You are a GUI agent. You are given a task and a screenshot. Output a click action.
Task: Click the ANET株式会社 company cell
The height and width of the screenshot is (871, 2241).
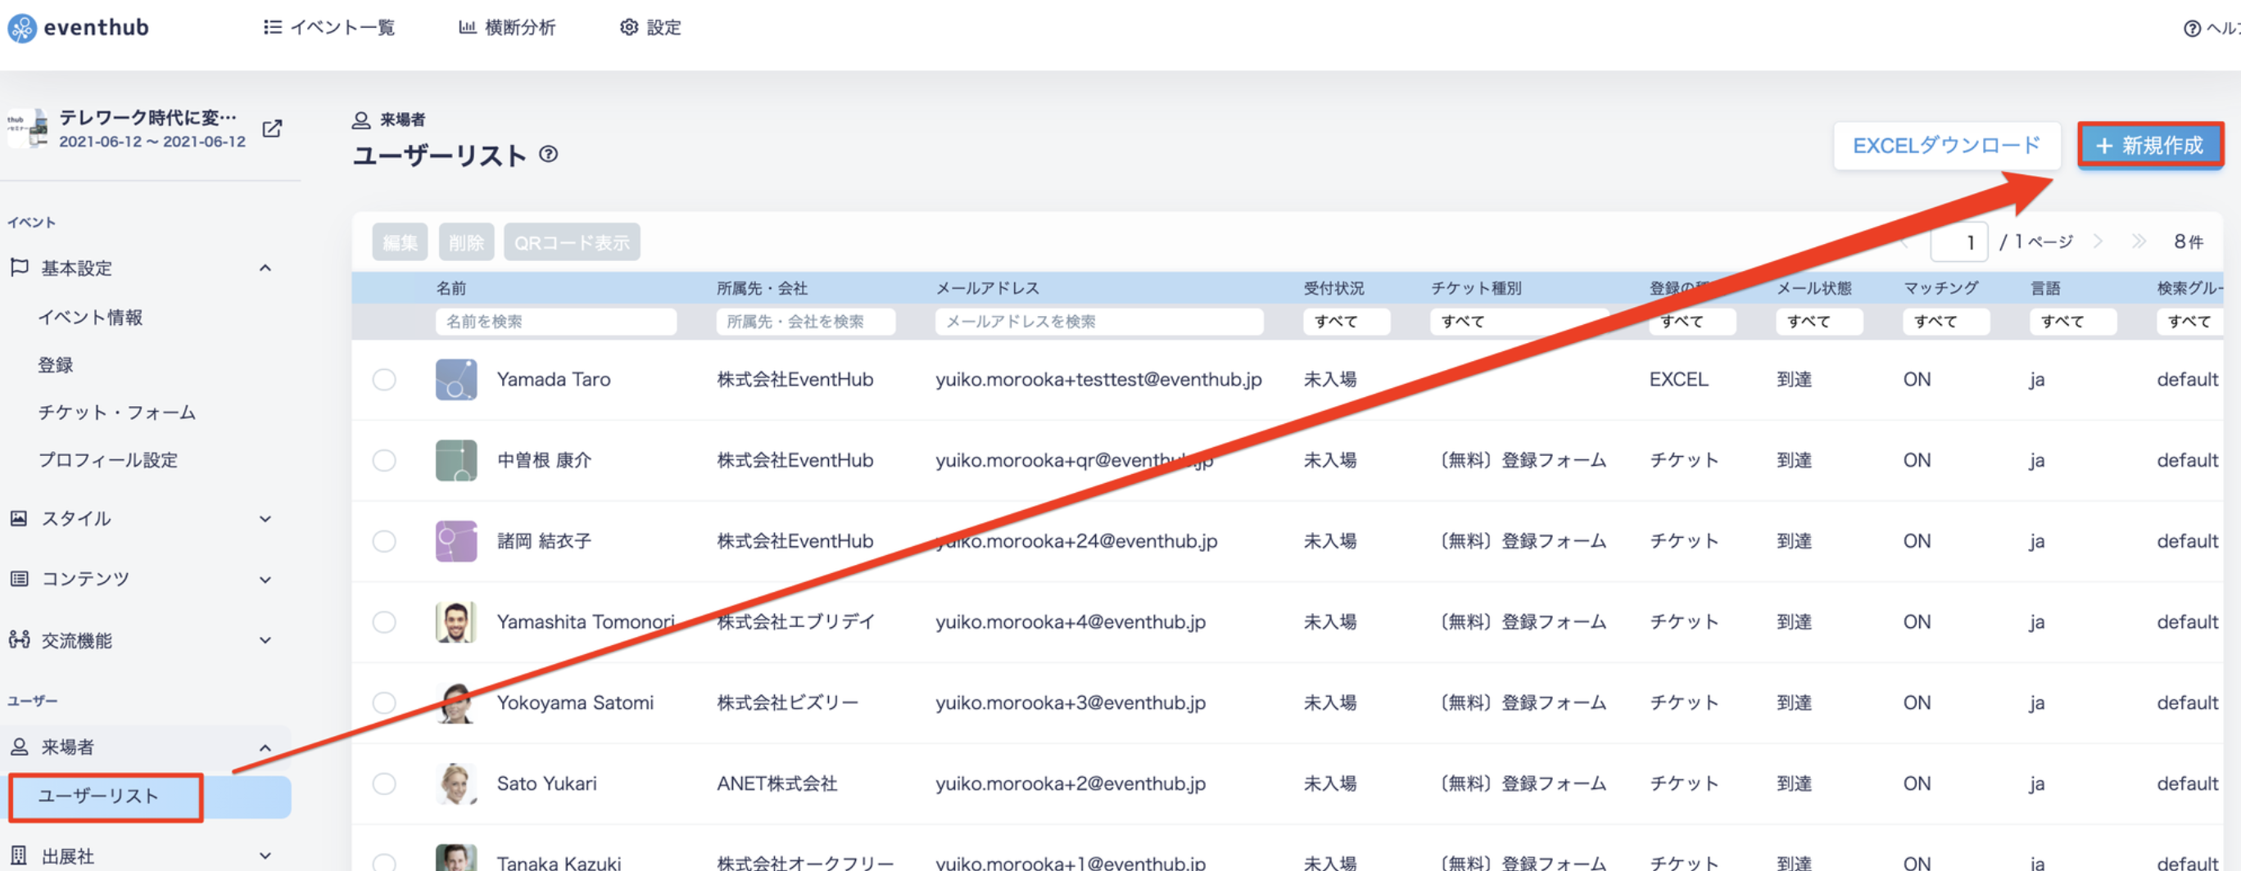pos(776,784)
